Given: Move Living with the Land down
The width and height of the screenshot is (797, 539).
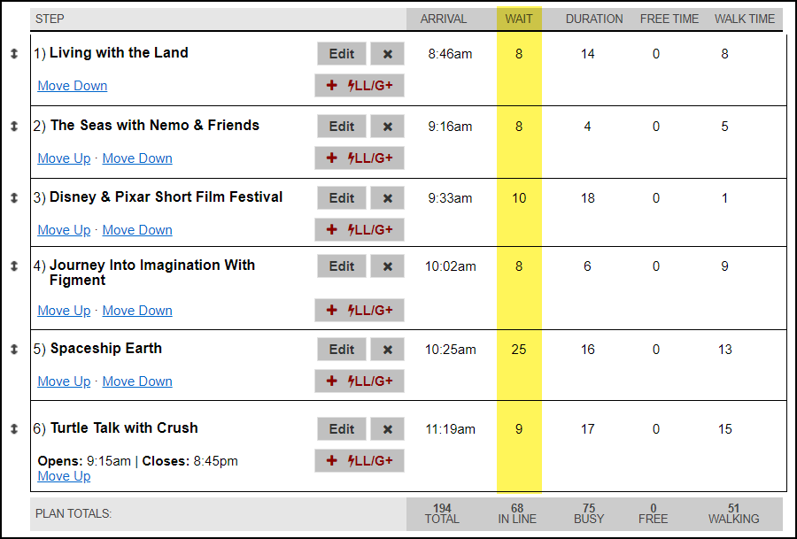Looking at the screenshot, I should (x=73, y=86).
